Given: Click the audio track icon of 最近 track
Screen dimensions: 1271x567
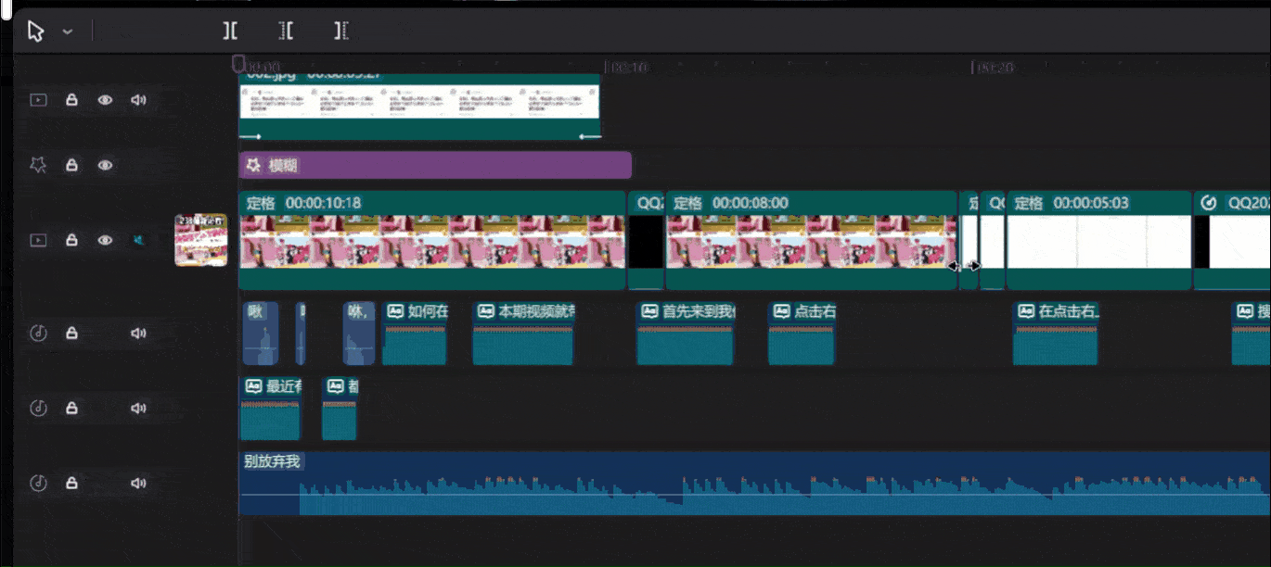Looking at the screenshot, I should 38,408.
